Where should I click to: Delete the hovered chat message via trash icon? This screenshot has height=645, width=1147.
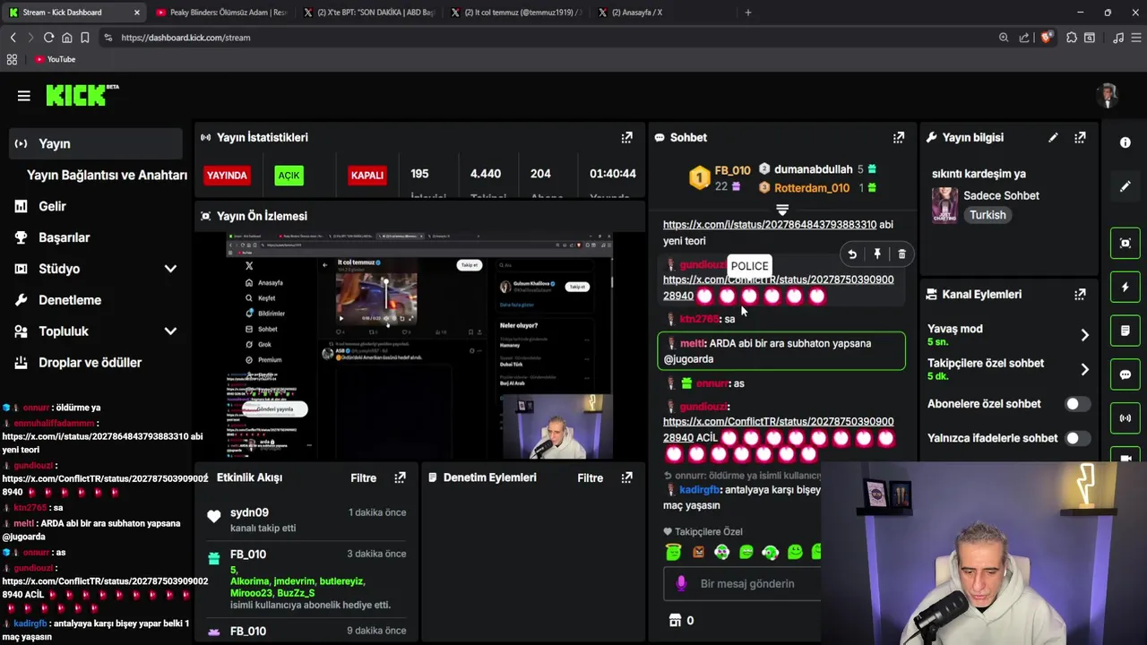pyautogui.click(x=901, y=254)
